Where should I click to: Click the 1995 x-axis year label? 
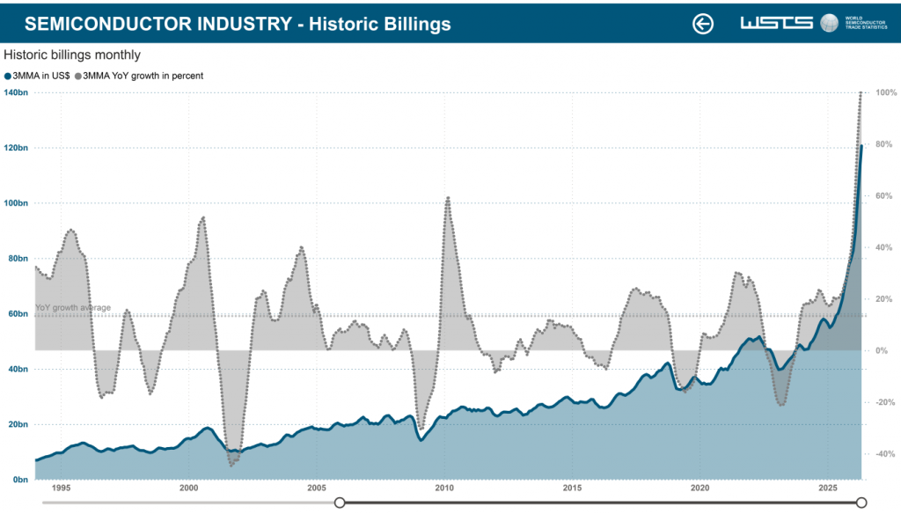point(61,488)
